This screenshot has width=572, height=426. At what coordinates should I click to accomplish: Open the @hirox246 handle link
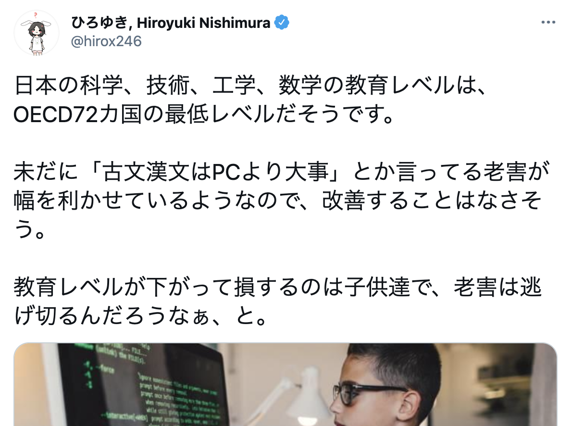click(106, 41)
